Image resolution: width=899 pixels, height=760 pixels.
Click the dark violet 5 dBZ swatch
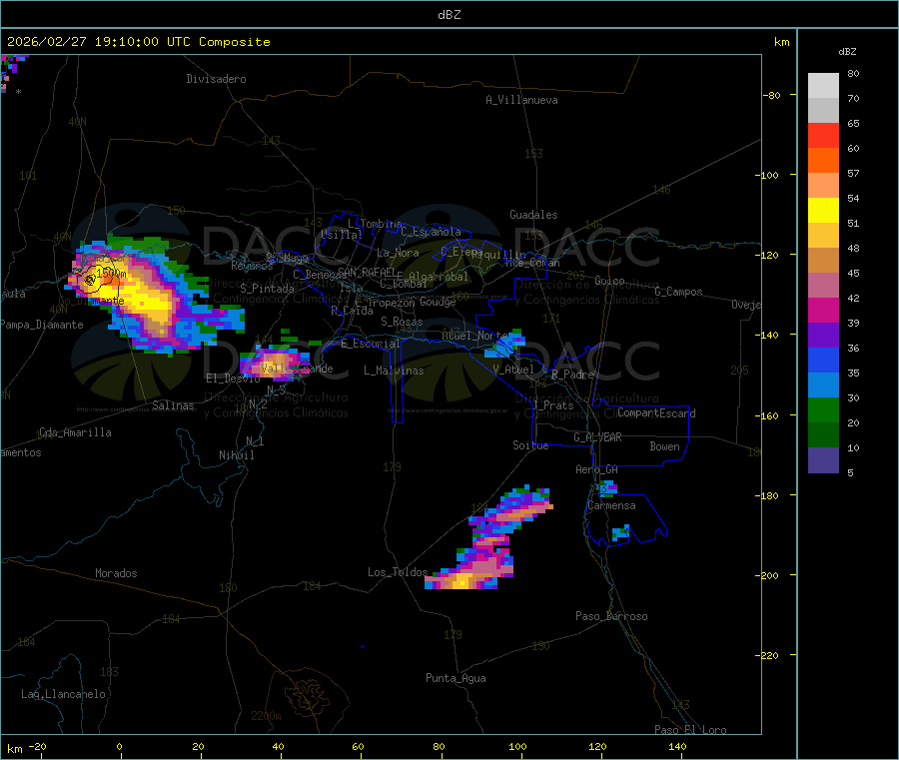[823, 460]
